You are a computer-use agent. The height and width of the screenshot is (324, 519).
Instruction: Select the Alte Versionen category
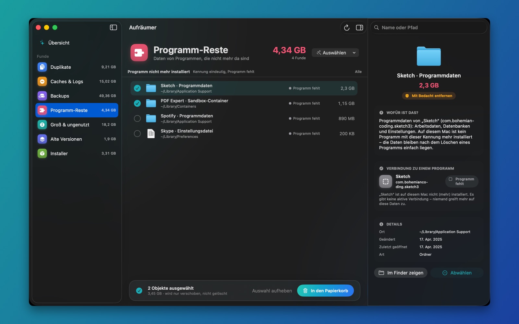click(77, 139)
